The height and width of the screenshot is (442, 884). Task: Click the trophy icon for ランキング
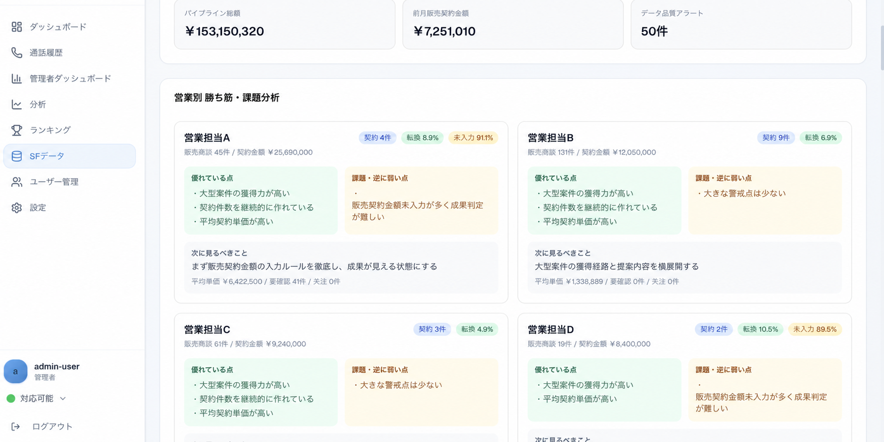click(x=16, y=130)
